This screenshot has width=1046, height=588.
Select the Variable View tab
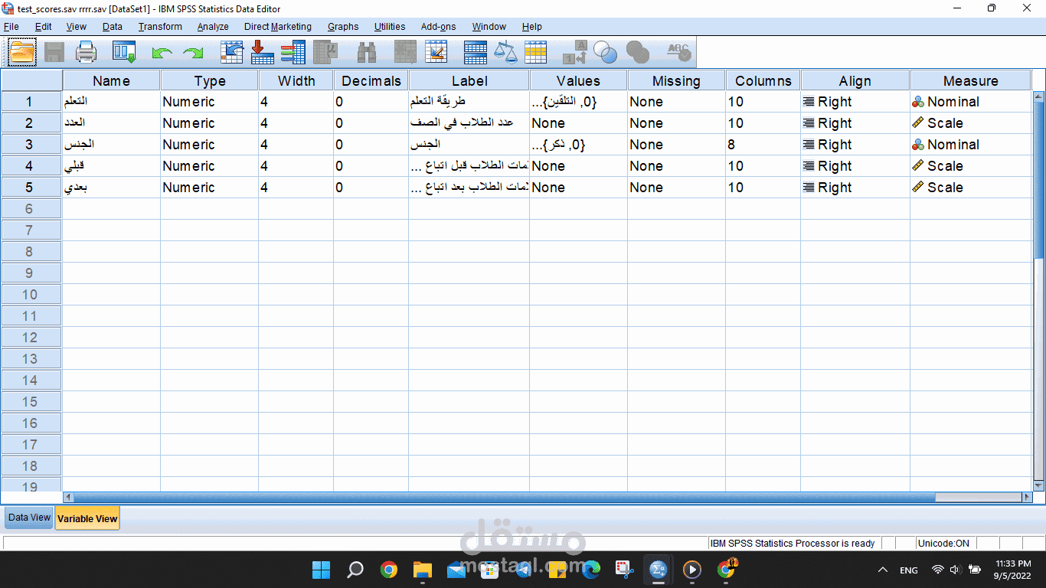[87, 518]
